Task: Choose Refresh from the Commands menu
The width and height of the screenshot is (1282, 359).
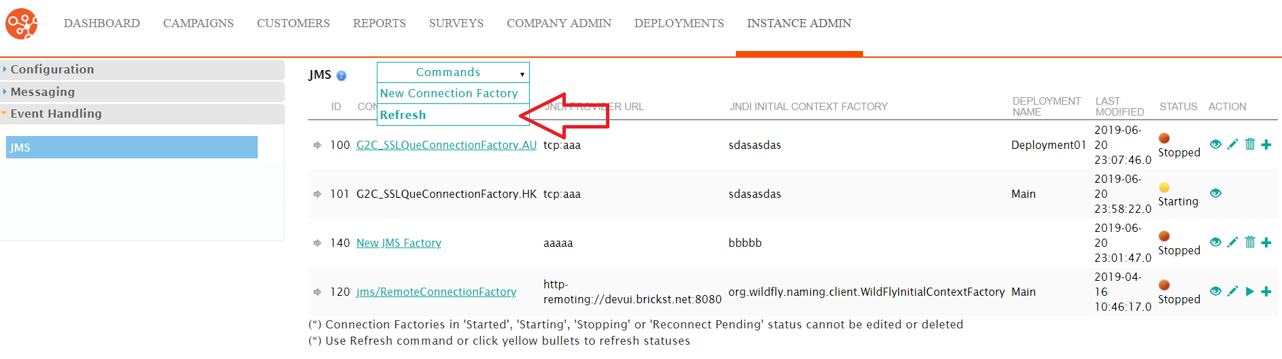Action: 403,115
